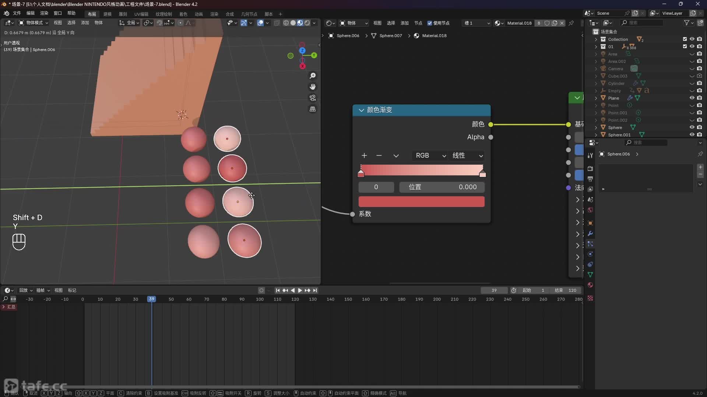Open 全局 transform orientation dropdown
Image resolution: width=707 pixels, height=397 pixels.
[129, 23]
